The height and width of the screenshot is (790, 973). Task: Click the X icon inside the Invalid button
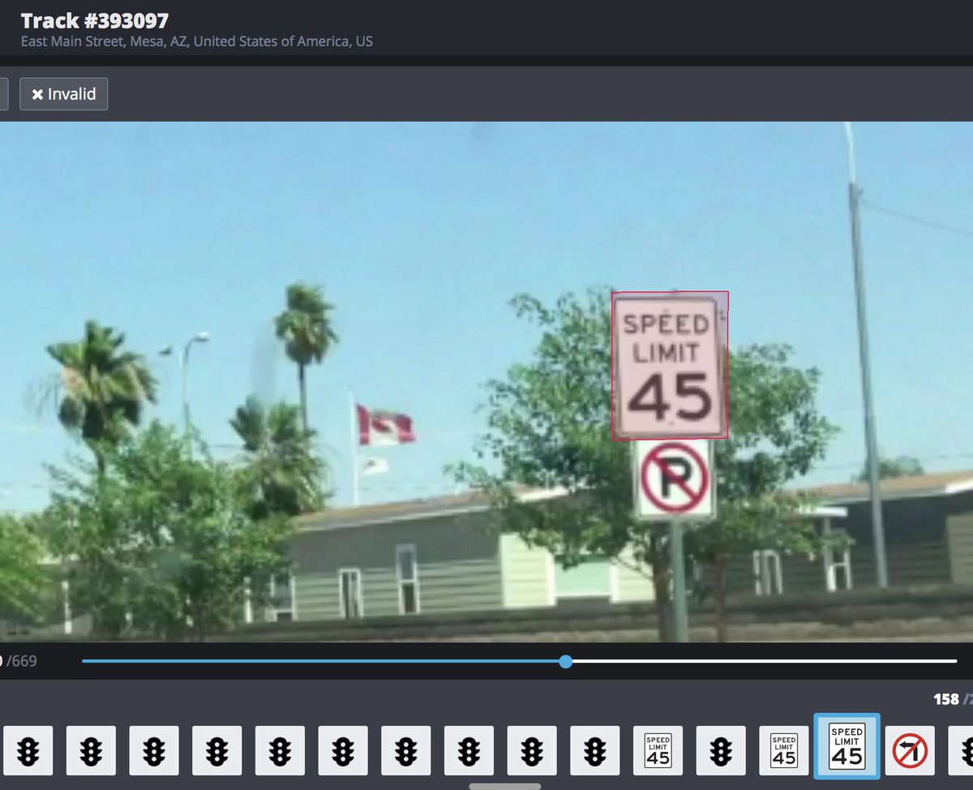pyautogui.click(x=37, y=94)
